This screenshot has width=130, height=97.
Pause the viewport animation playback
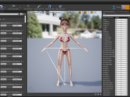point(98,94)
